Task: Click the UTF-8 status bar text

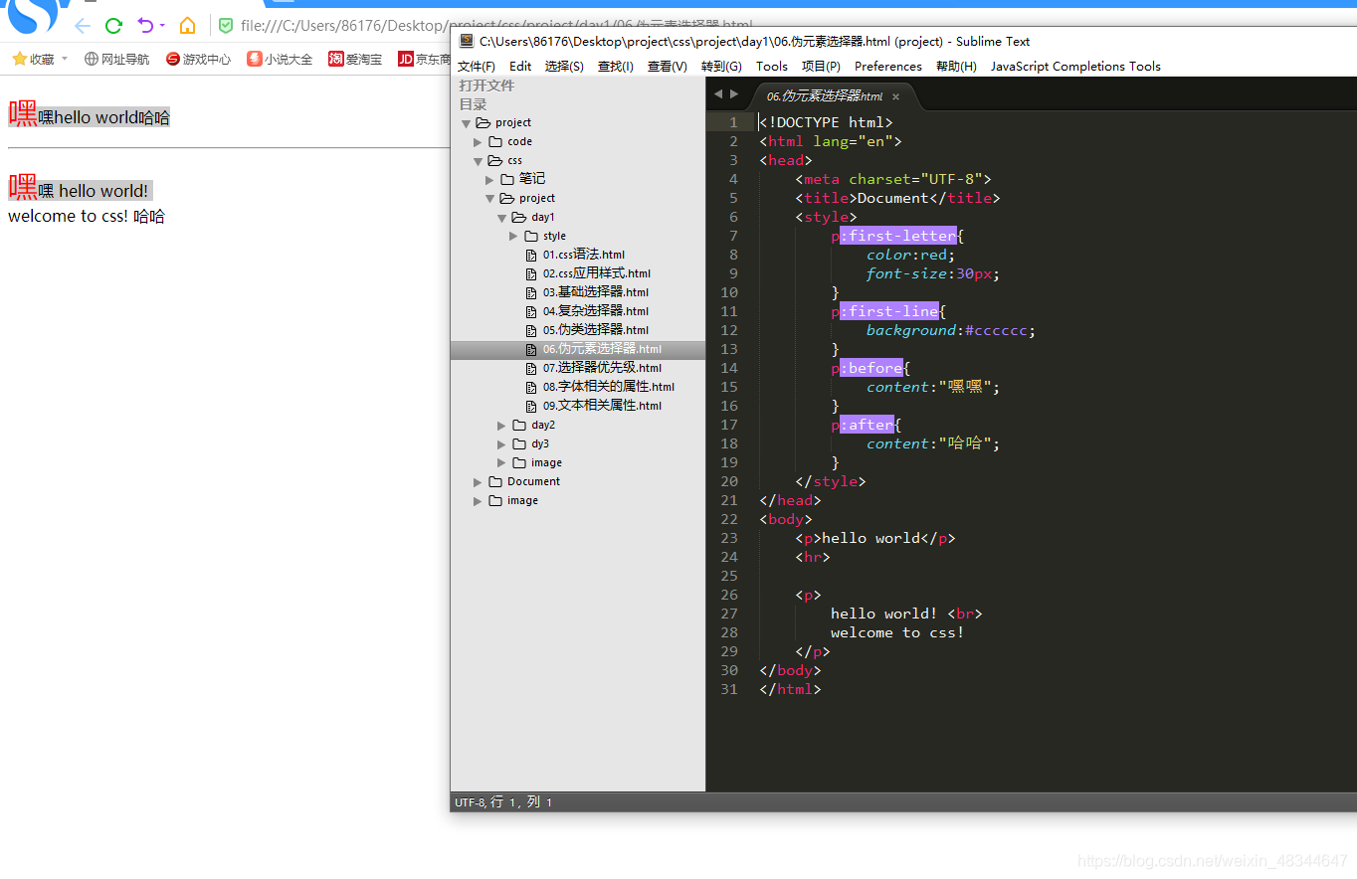Action: [470, 802]
